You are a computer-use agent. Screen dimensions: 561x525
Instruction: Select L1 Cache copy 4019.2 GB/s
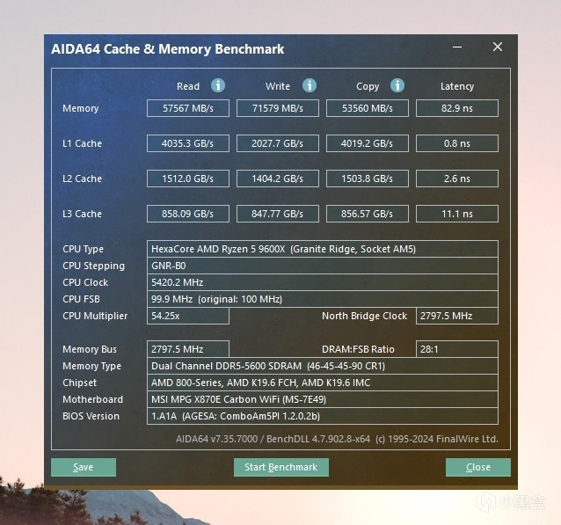(368, 143)
